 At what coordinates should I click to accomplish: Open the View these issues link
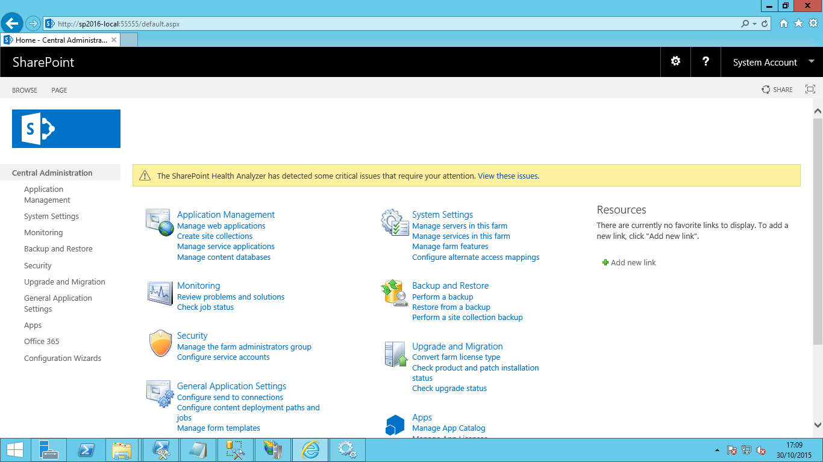509,176
